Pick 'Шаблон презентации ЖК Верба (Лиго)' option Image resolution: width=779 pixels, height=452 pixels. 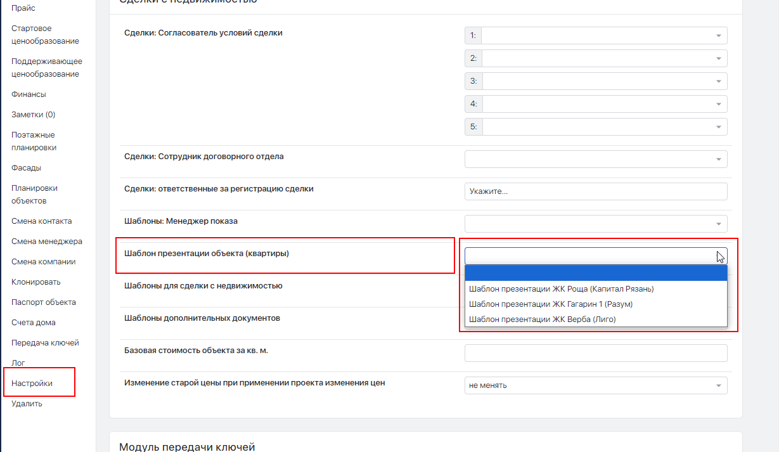click(542, 320)
